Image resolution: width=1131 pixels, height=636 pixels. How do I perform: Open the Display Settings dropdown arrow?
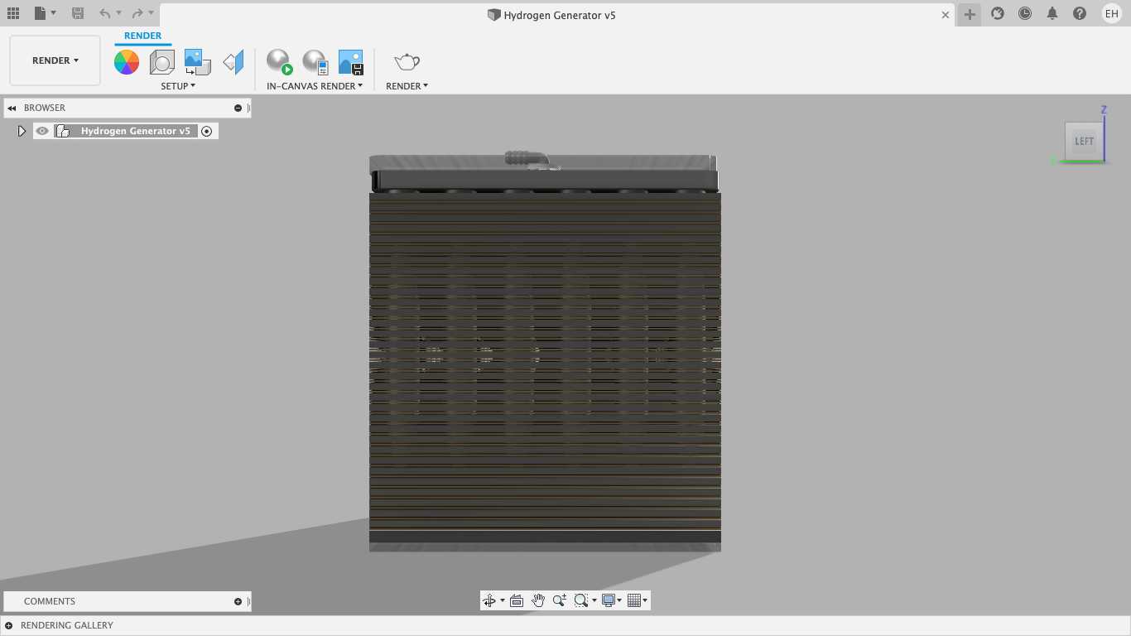coord(619,601)
